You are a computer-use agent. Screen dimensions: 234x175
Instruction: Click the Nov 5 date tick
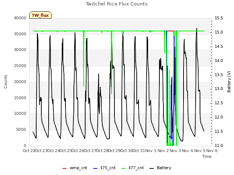pyautogui.click(x=200, y=151)
